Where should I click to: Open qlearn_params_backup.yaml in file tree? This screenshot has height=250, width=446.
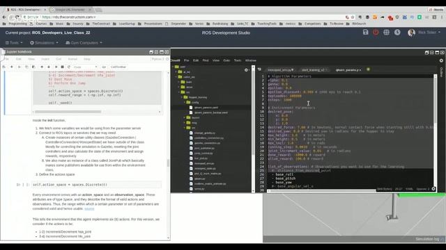click(210, 112)
